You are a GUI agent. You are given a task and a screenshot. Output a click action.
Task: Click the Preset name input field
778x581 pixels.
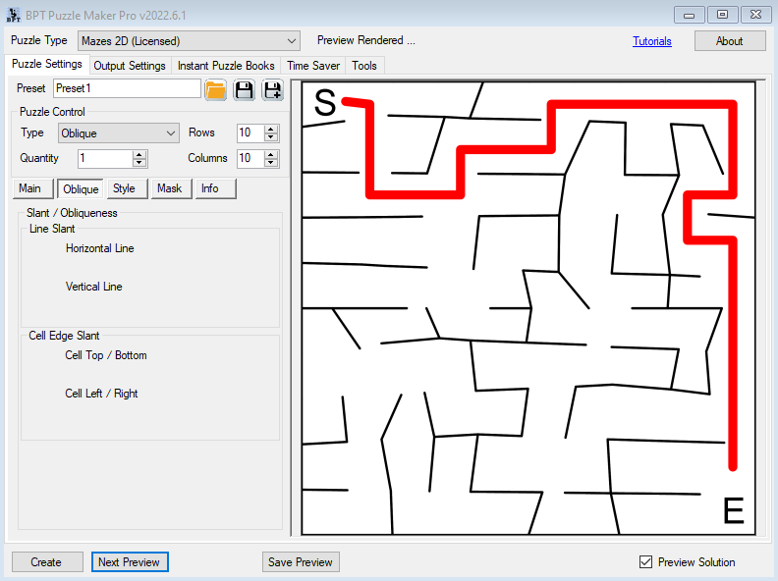pos(127,88)
